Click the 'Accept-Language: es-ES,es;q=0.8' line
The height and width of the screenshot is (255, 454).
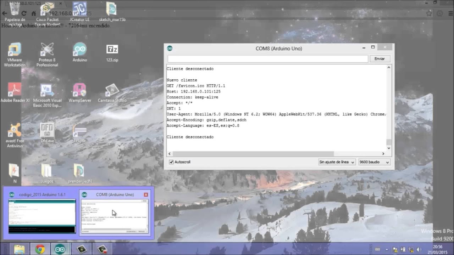click(203, 125)
